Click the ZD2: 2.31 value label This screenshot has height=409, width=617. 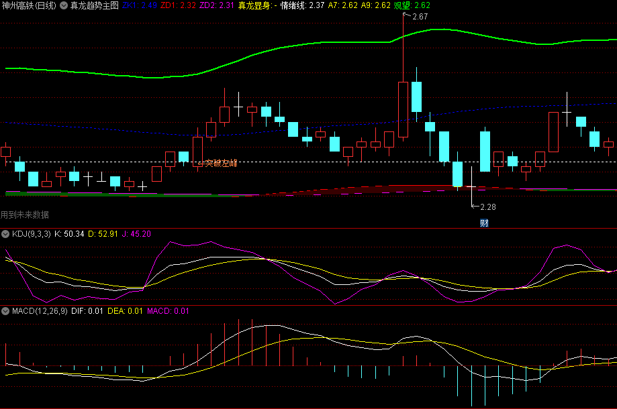[x=216, y=5]
